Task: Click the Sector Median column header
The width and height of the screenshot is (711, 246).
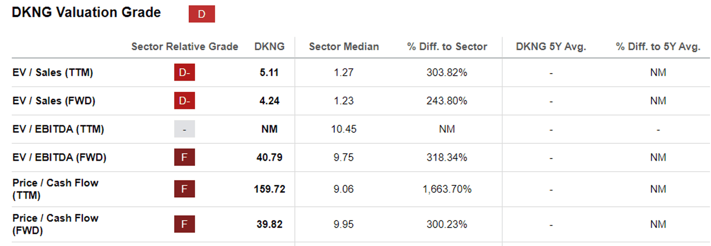Action: pyautogui.click(x=344, y=47)
